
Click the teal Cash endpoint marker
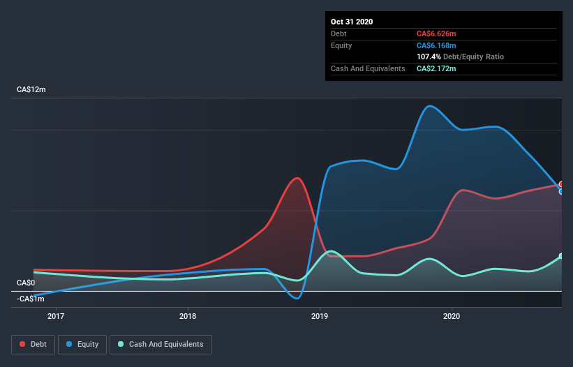561,256
